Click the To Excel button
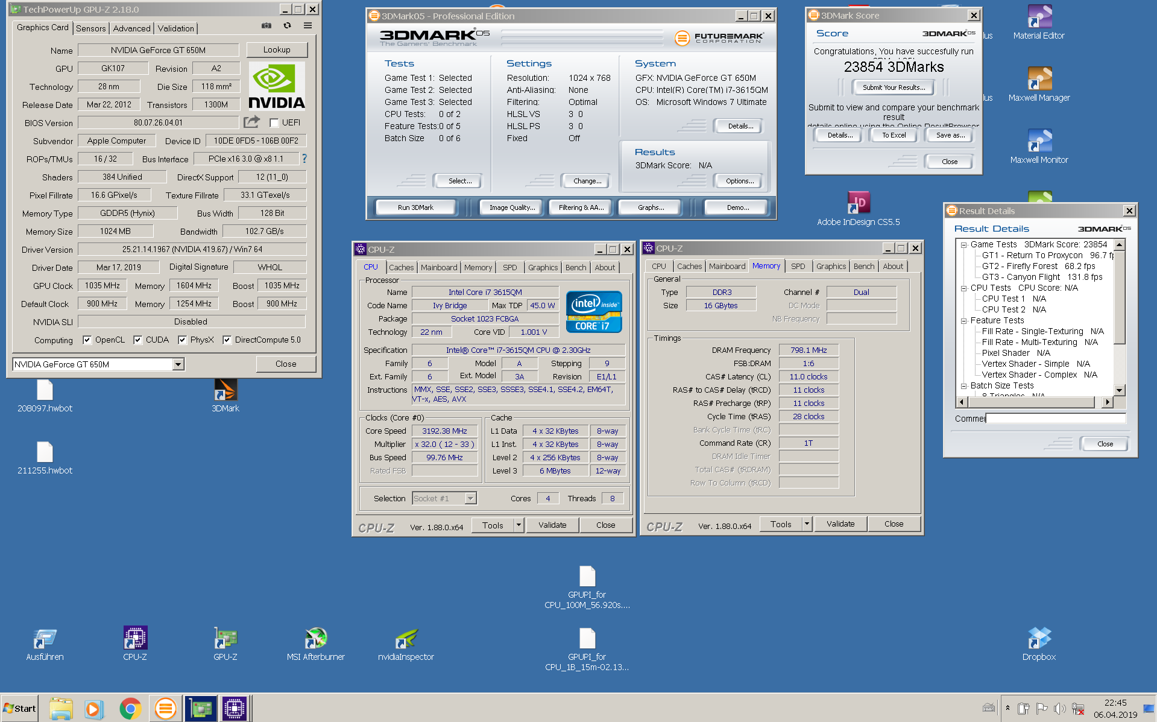Screen dimensions: 1157x722 [894, 135]
